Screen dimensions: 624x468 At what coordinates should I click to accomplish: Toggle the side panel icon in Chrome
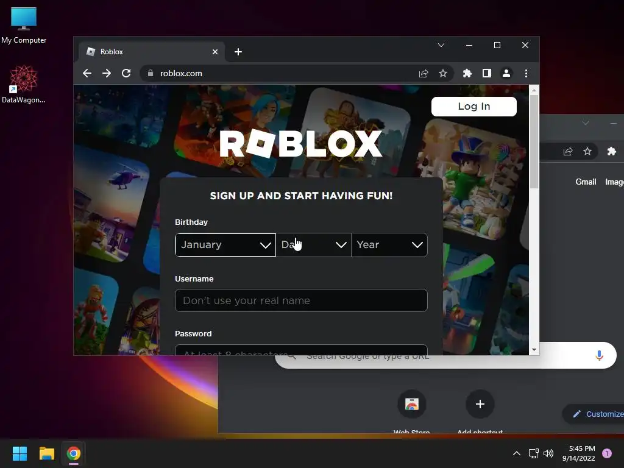click(x=487, y=73)
